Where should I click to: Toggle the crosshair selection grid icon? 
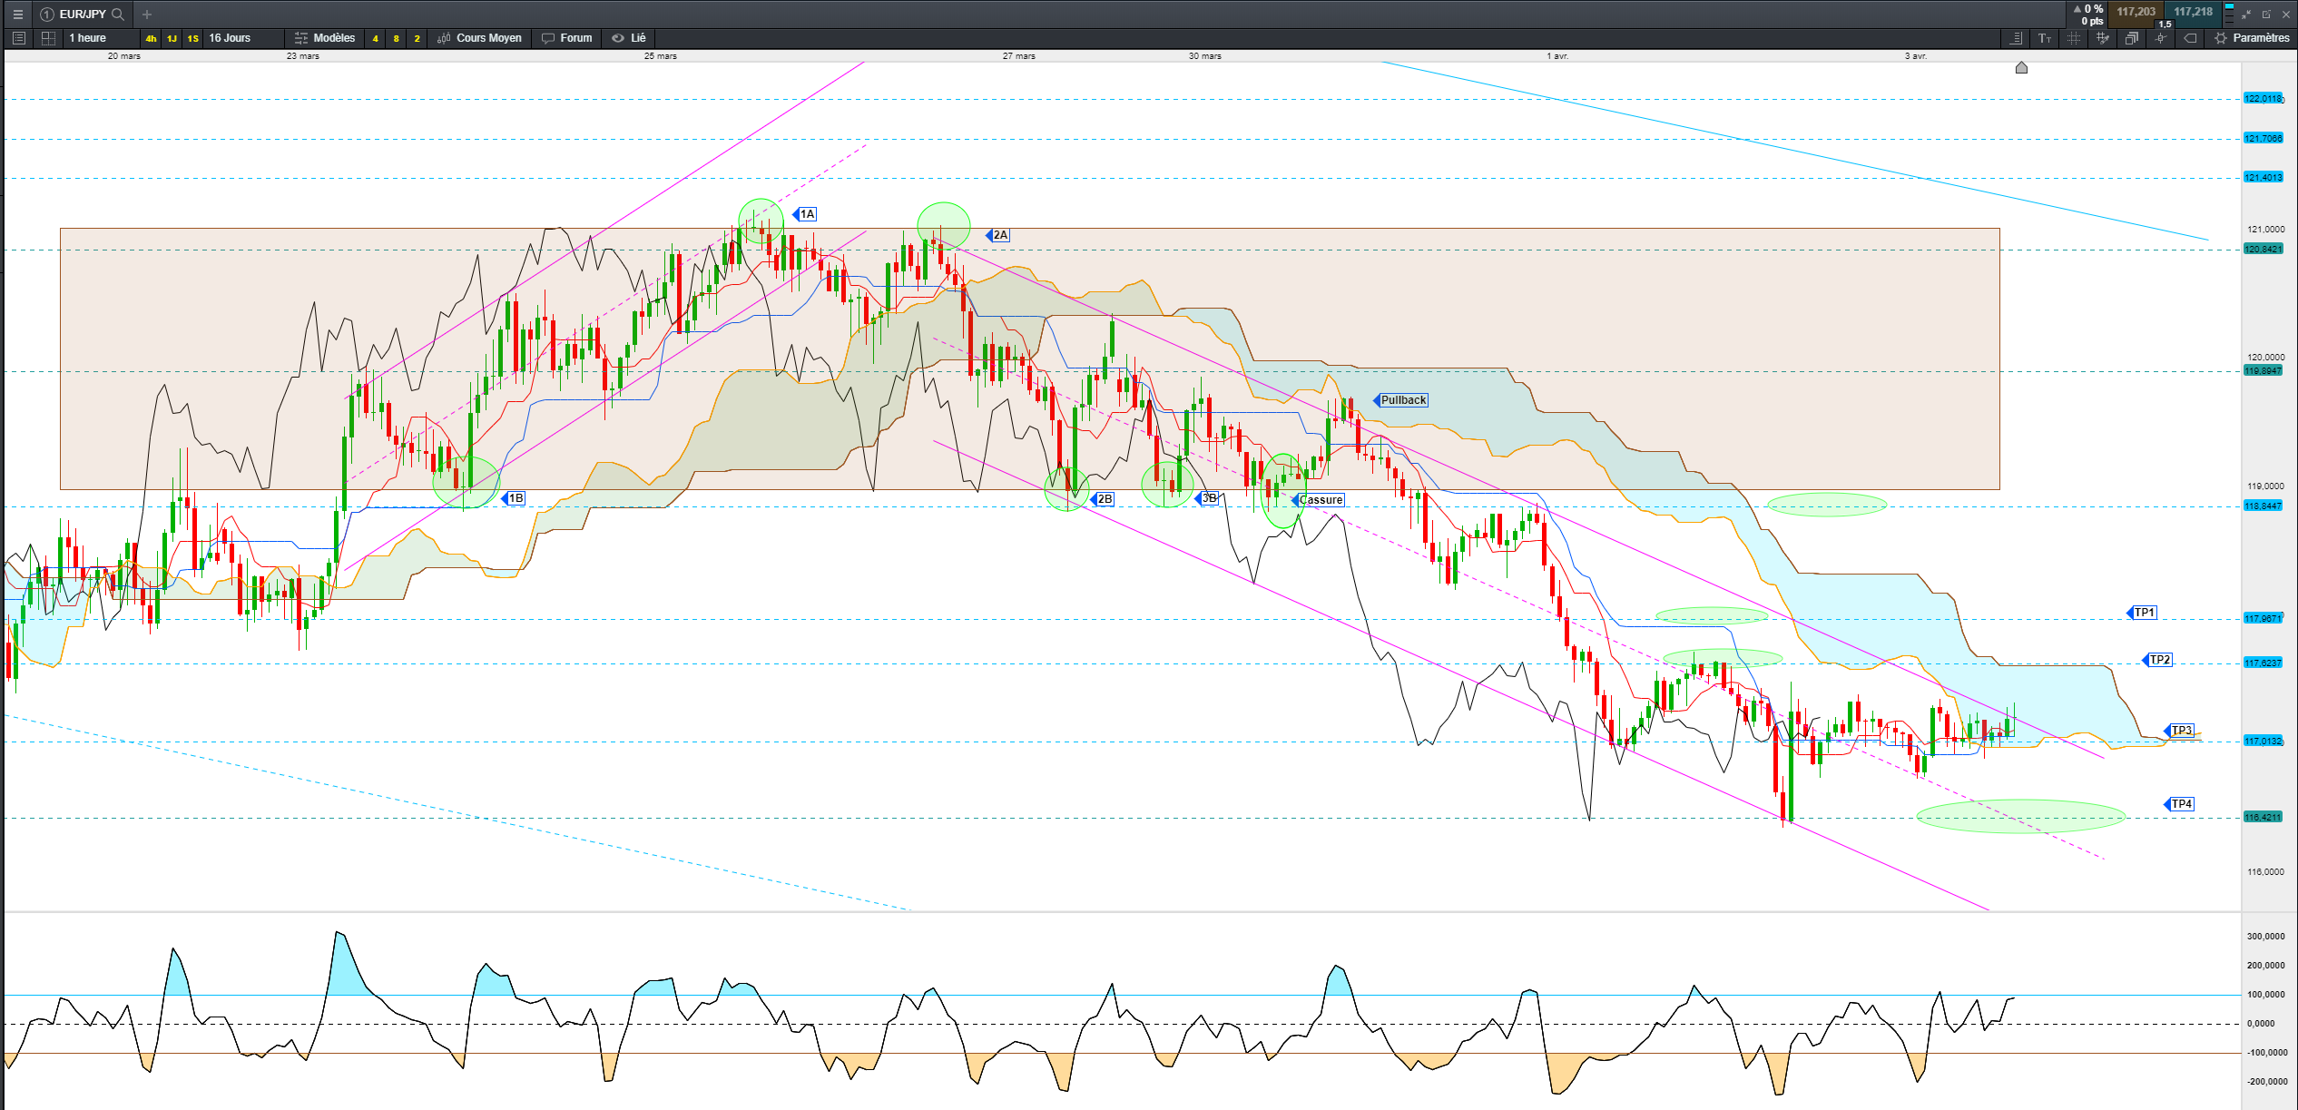pos(2074,38)
